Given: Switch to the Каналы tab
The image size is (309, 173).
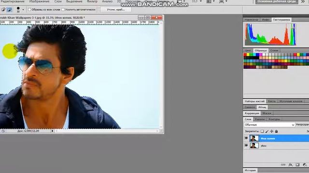Looking at the screenshot, I should pyautogui.click(x=260, y=119).
